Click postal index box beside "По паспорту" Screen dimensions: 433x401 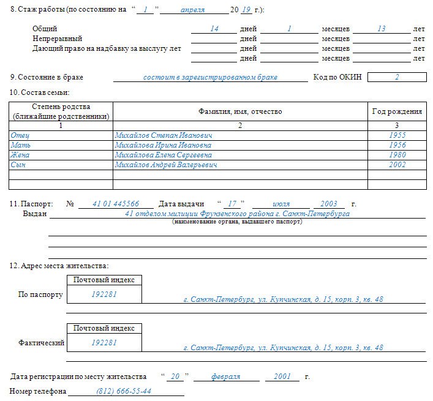click(104, 294)
